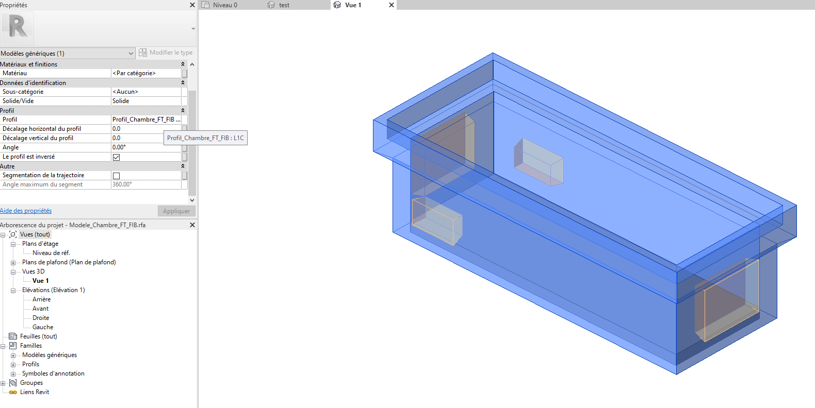Collapse the 'Matériaux et finitions' section
Viewport: 815px width, 408px height.
(183, 64)
